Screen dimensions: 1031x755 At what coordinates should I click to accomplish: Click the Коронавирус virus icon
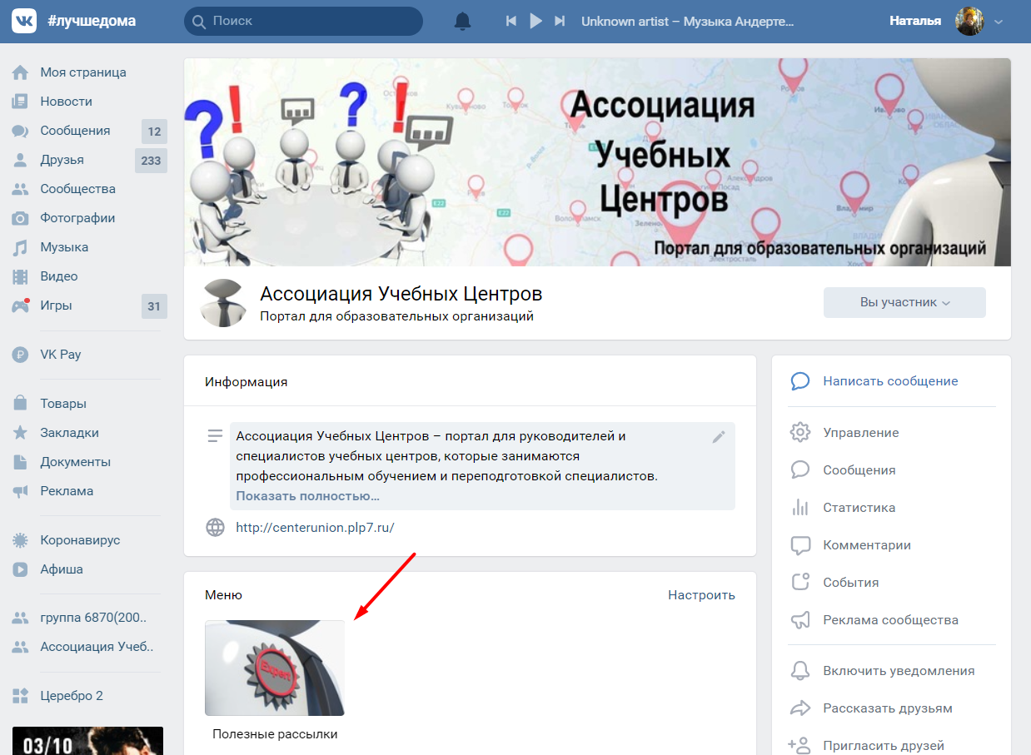pos(21,540)
